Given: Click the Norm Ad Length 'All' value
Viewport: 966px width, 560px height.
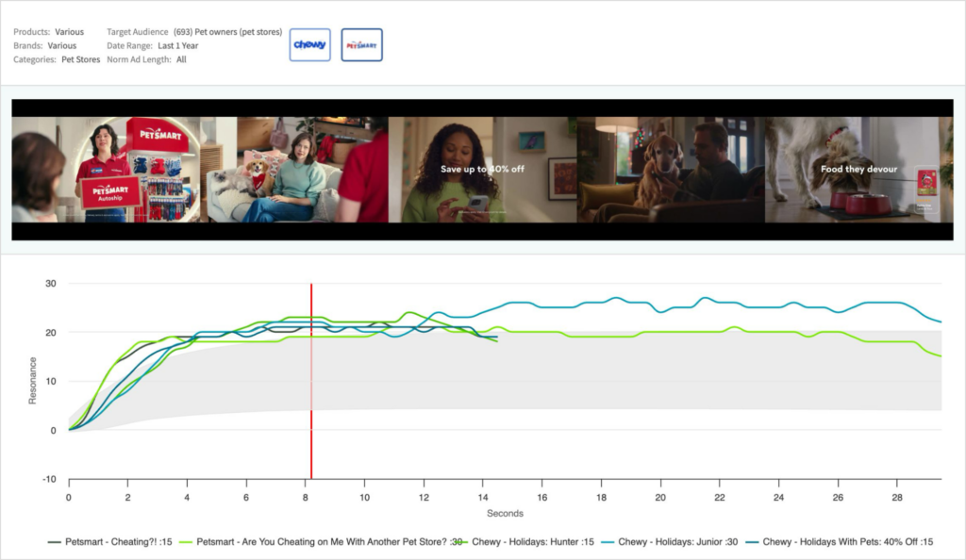Looking at the screenshot, I should tap(181, 59).
